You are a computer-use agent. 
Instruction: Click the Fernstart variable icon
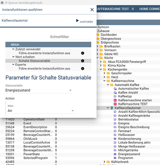coord(115,131)
